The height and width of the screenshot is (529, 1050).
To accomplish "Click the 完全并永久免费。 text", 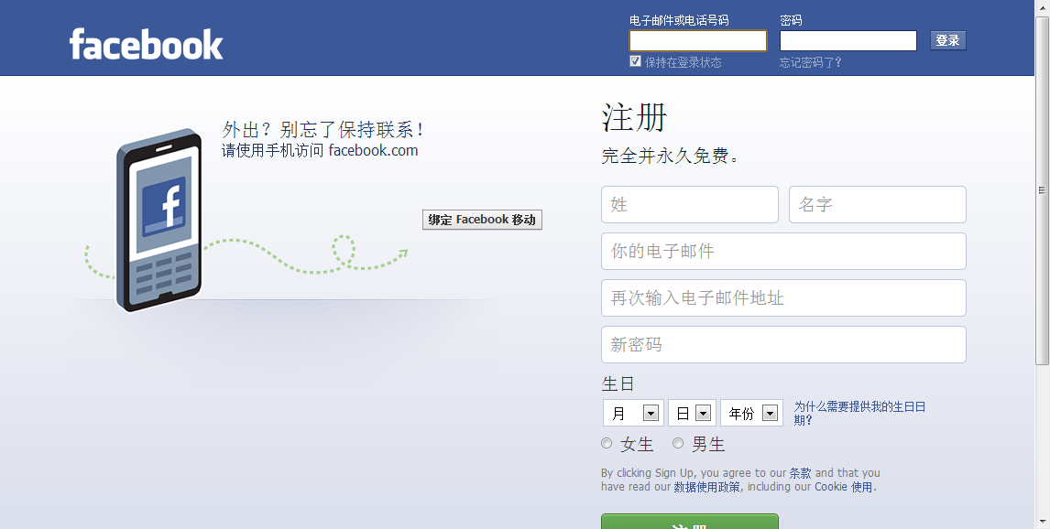I will click(671, 157).
